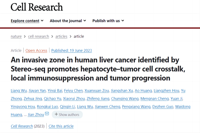Click the Open Access link
This screenshot has height=133, width=200.
[36, 50]
